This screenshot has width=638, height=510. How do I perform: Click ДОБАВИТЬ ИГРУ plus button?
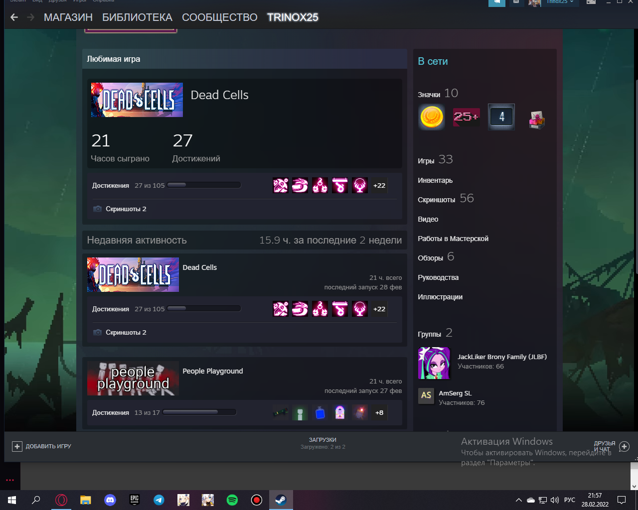(17, 446)
